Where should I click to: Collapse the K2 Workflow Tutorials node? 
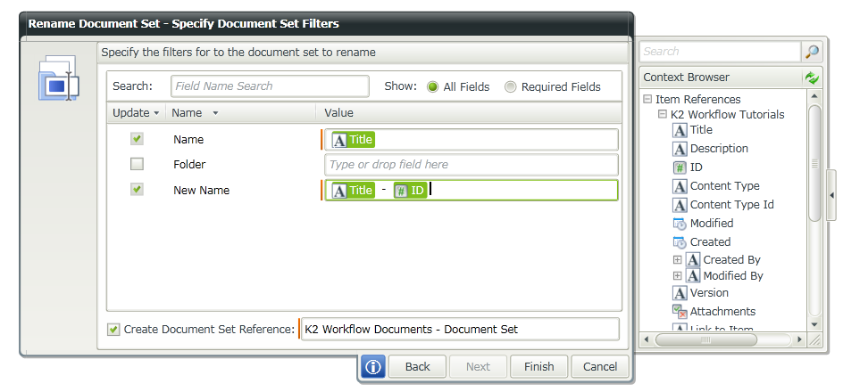(x=662, y=115)
